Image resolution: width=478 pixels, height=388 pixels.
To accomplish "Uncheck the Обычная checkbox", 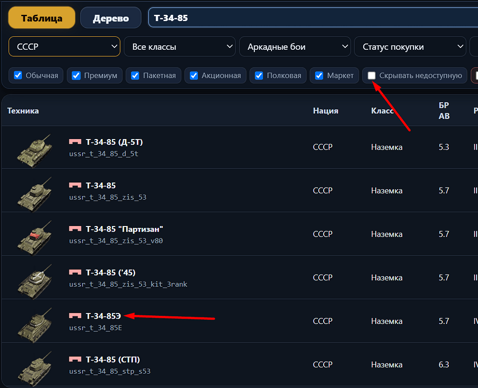I will [x=18, y=75].
